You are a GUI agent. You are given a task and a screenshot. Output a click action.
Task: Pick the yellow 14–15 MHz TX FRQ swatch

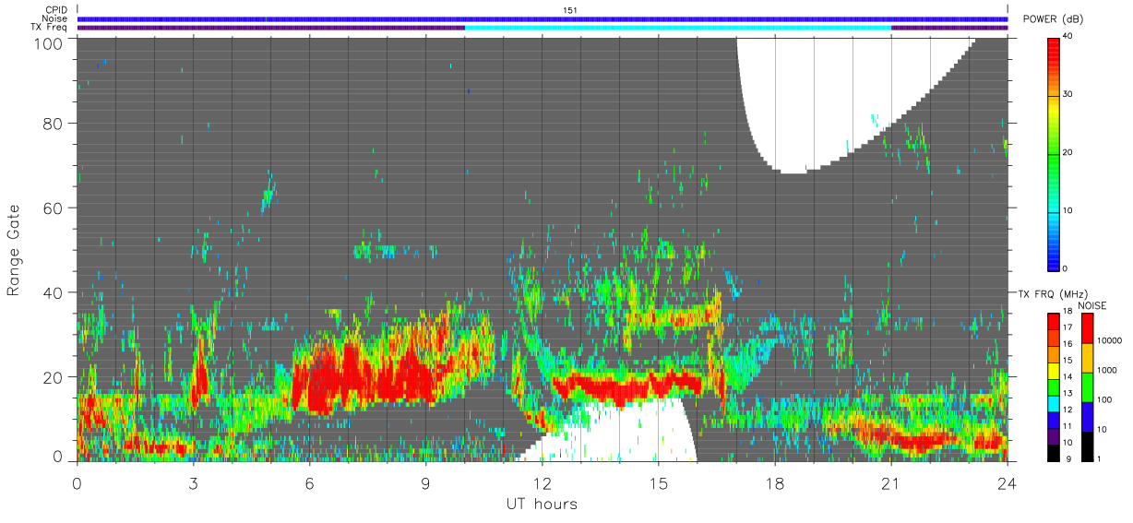tap(1053, 371)
